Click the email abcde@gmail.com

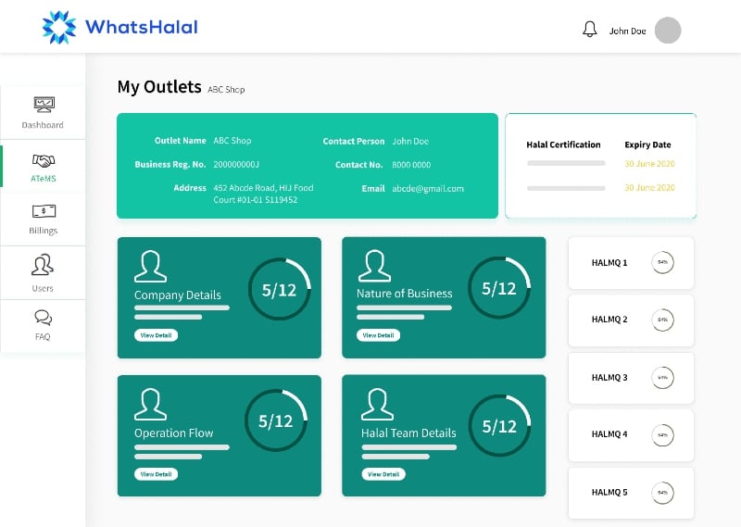(x=428, y=189)
